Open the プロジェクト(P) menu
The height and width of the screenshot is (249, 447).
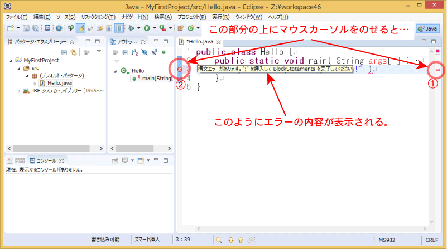pos(192,17)
